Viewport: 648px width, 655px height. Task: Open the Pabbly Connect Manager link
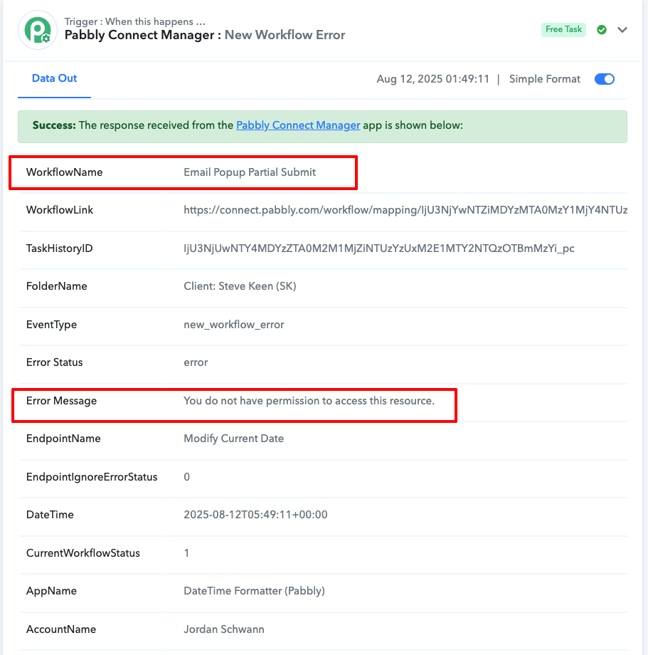pos(298,125)
